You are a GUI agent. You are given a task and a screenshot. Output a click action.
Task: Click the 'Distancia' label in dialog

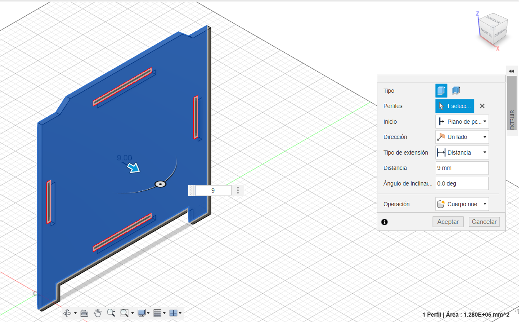coord(395,168)
